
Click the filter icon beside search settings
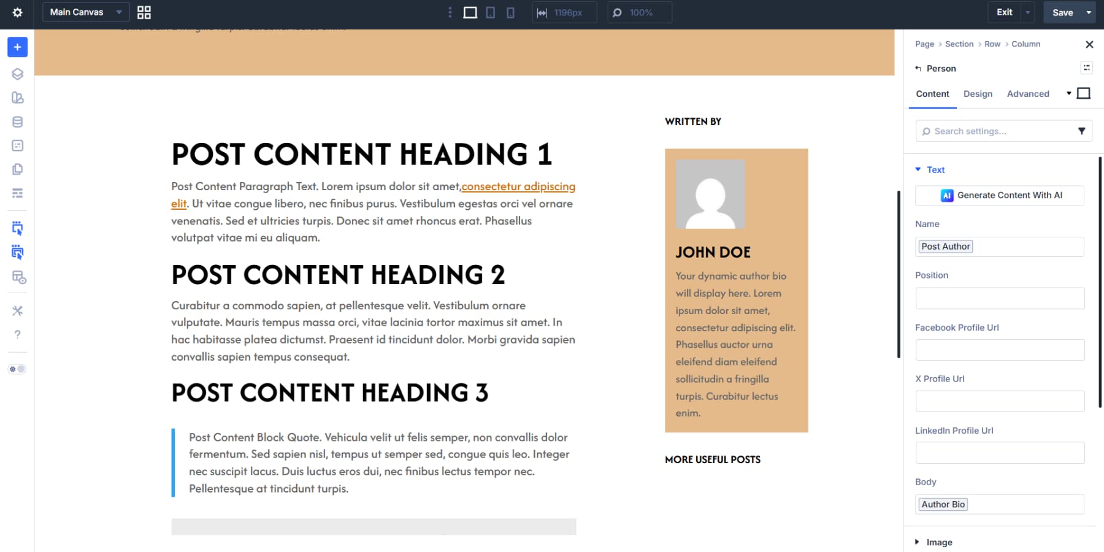coord(1082,131)
